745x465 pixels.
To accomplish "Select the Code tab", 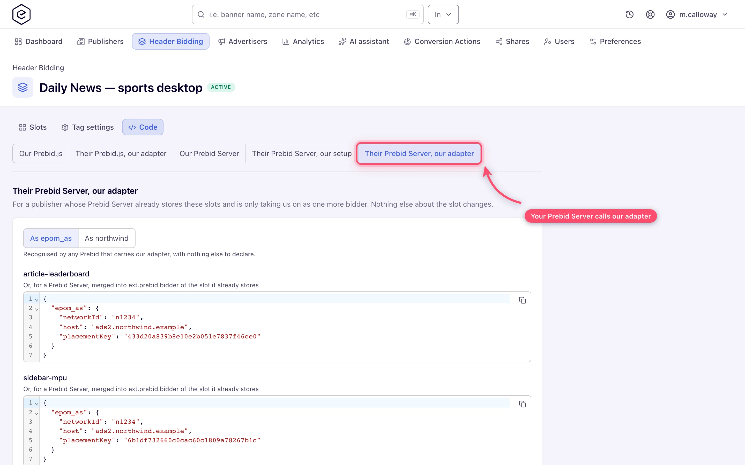I will (x=143, y=127).
